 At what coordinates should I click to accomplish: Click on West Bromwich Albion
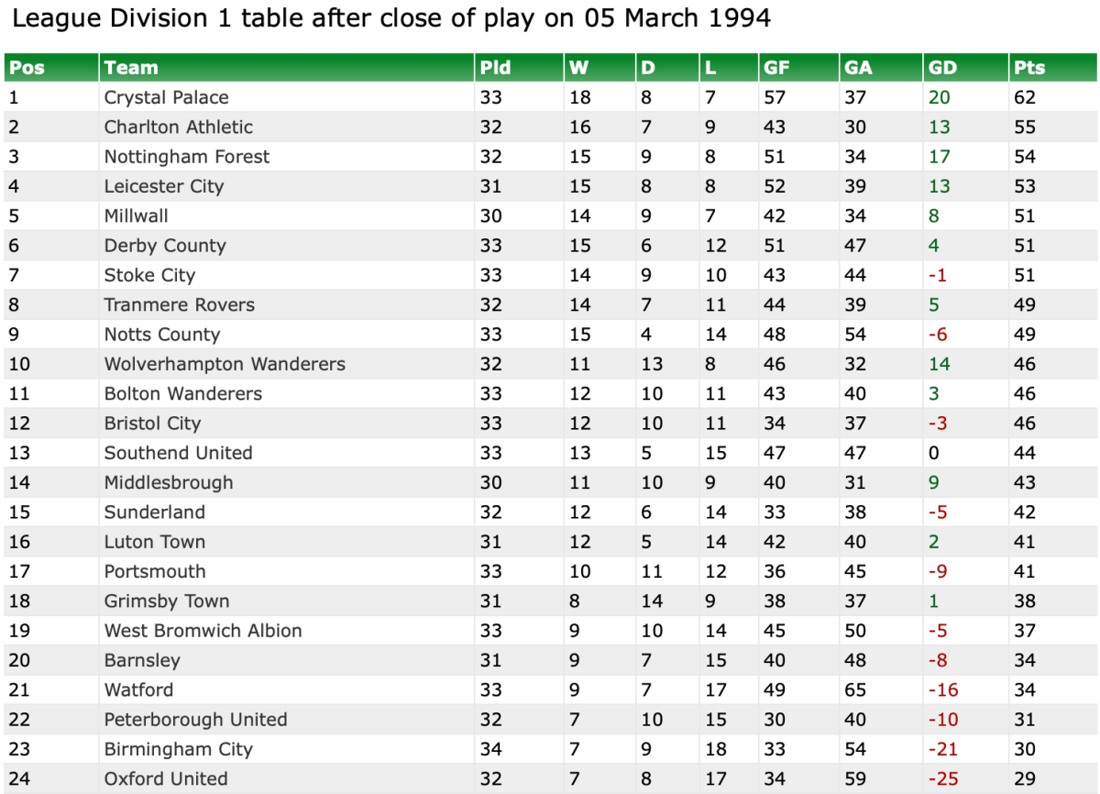click(x=203, y=631)
